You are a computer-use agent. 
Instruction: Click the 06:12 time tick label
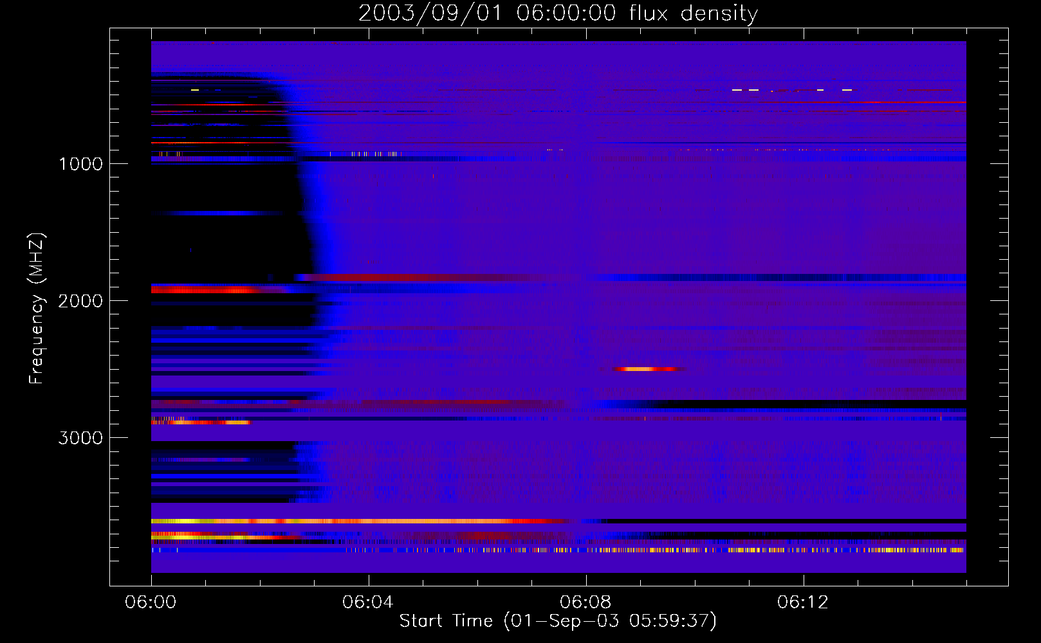click(x=802, y=602)
